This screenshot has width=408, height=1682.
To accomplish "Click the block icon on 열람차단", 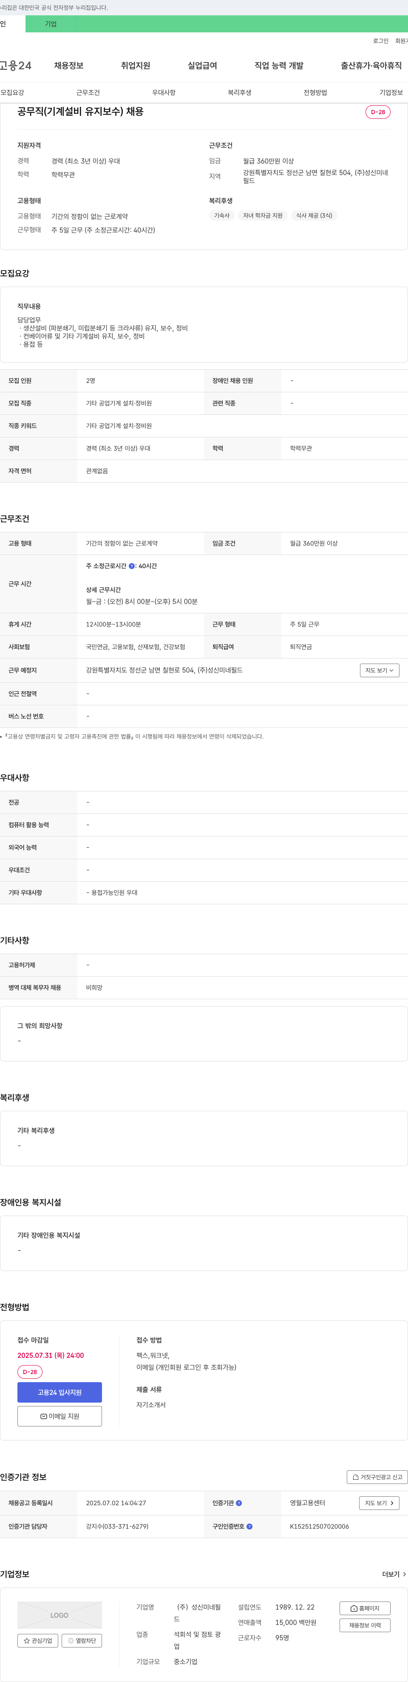I will coord(71,1640).
